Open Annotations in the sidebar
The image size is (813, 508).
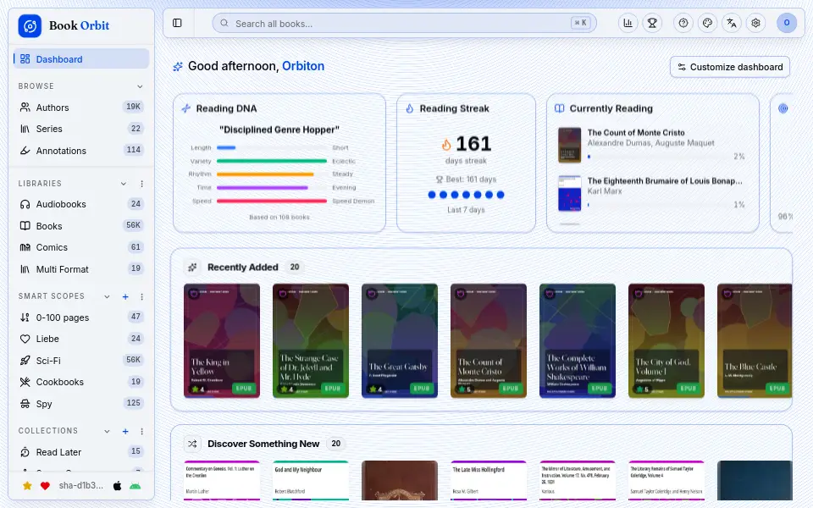81,151
